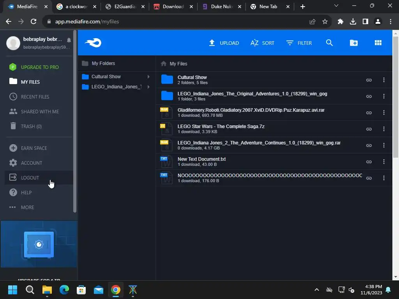
Task: Click the search magnifier icon
Action: pos(329,43)
